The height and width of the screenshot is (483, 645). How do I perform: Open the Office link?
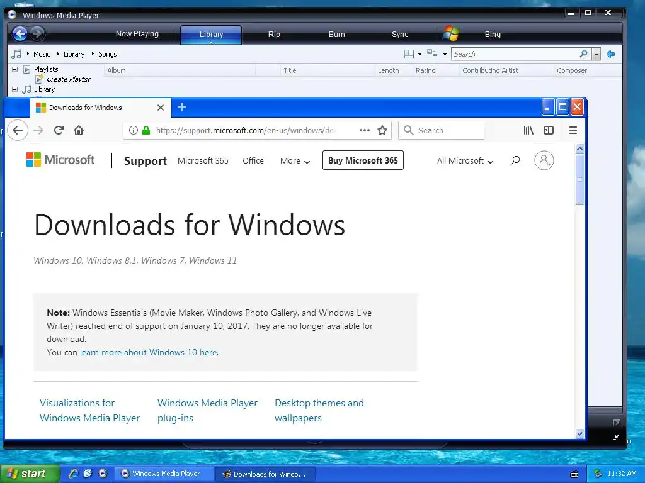point(253,160)
